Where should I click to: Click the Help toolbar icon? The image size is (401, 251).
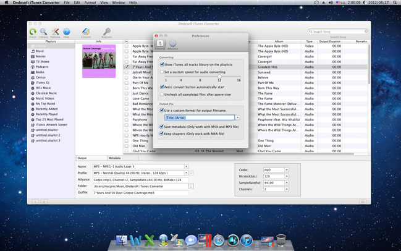coord(67,32)
